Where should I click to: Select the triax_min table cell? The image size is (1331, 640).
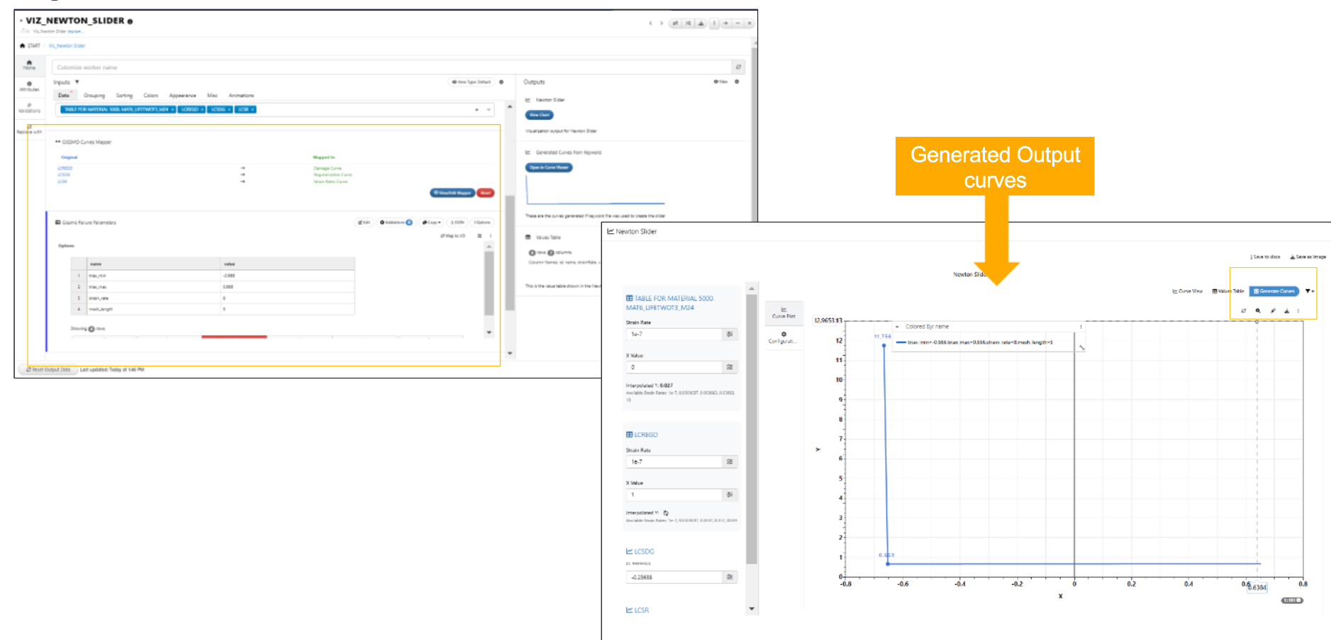[152, 276]
